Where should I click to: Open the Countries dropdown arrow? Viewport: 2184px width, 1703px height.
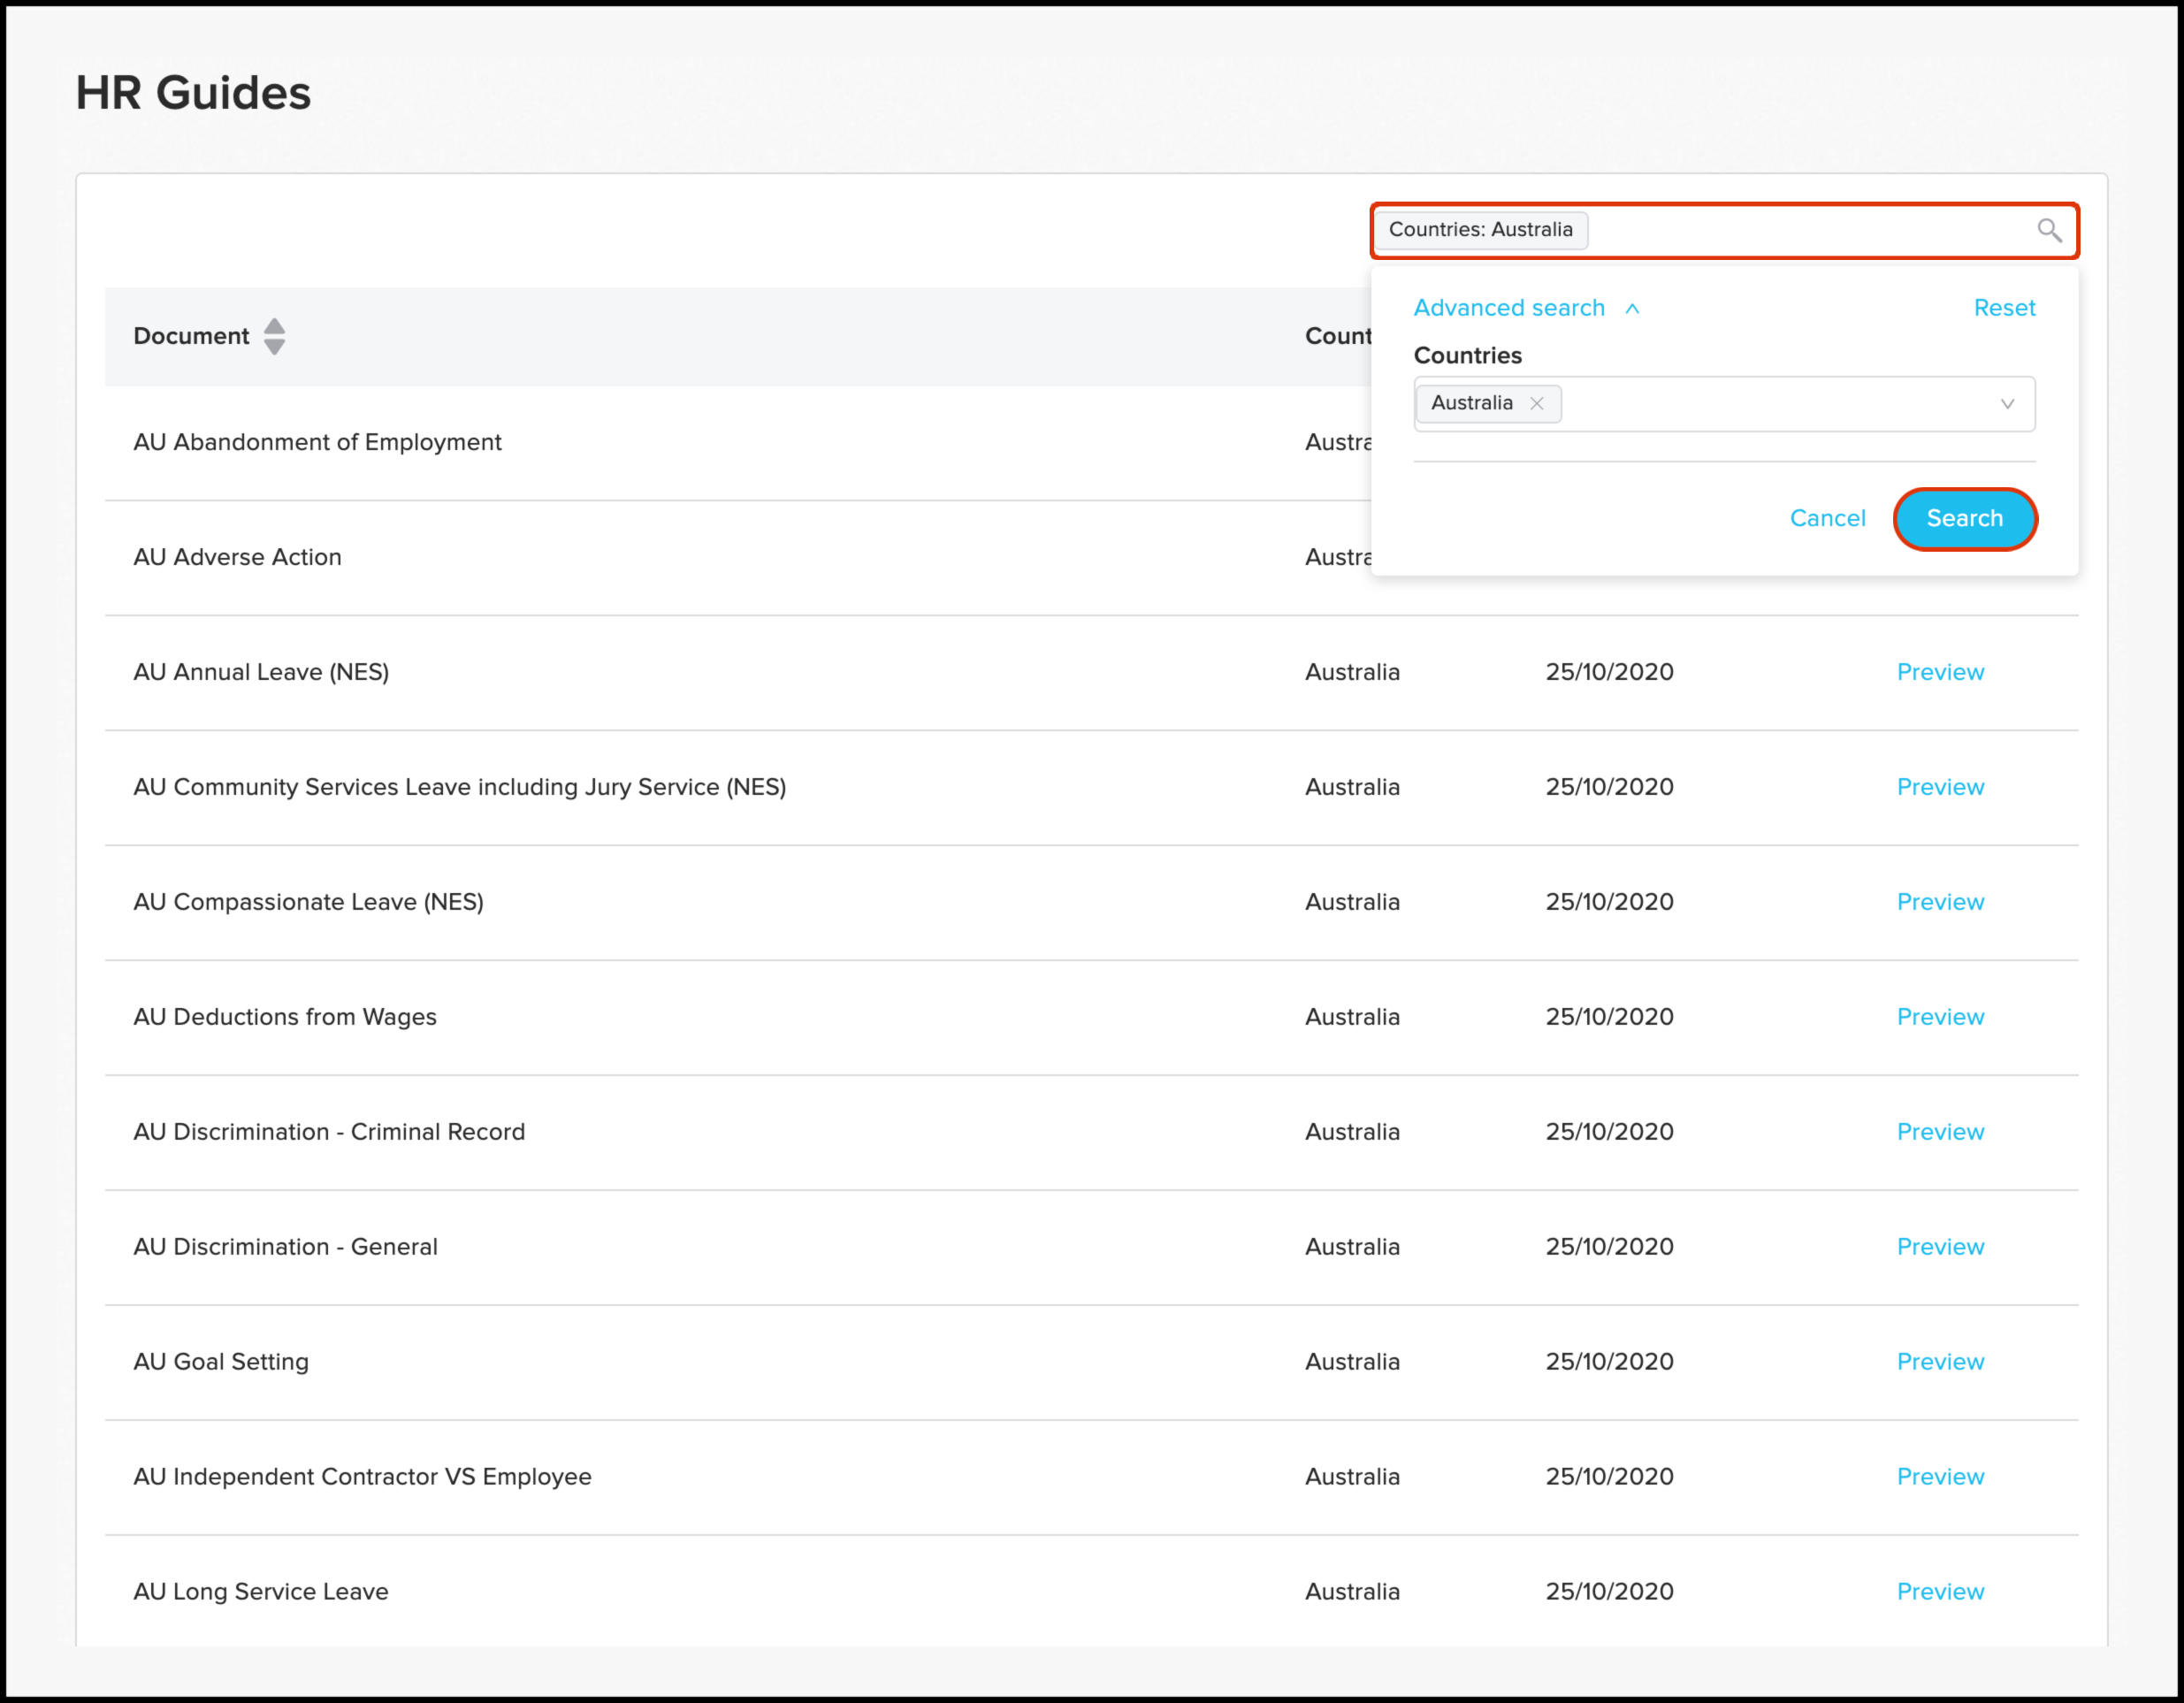(2006, 404)
